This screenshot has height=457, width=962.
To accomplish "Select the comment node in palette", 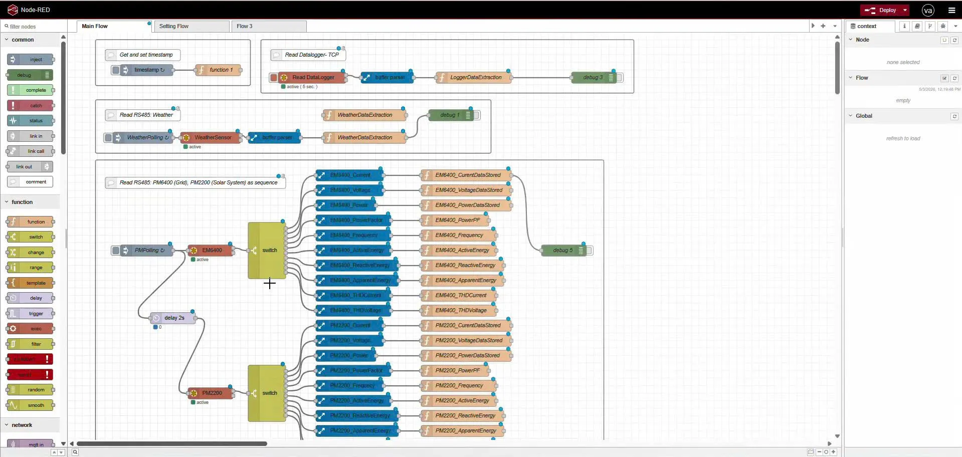I will 30,182.
